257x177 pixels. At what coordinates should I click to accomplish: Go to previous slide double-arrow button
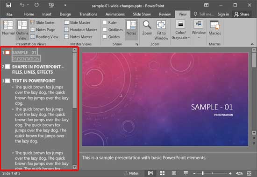click(254, 138)
